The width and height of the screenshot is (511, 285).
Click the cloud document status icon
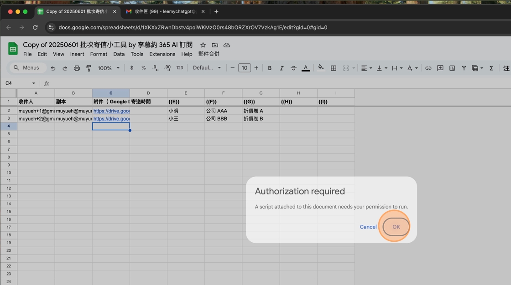[227, 45]
